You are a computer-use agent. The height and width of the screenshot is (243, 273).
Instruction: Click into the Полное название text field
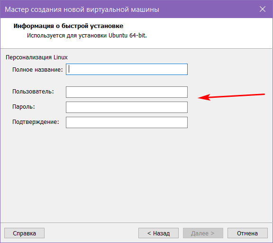coord(127,69)
